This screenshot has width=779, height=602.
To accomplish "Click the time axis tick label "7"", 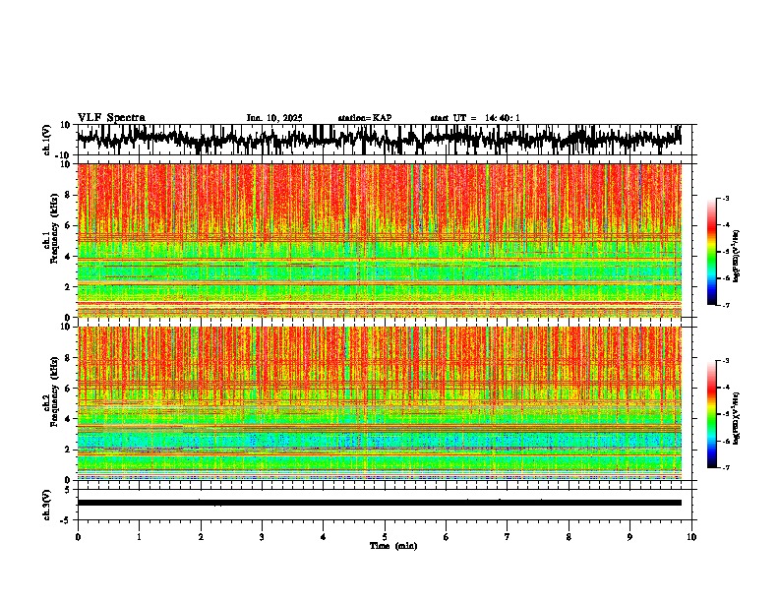I will tap(508, 537).
